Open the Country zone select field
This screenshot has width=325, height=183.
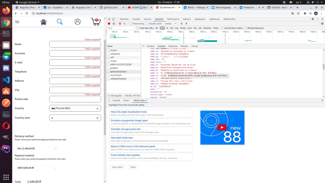pos(75,118)
